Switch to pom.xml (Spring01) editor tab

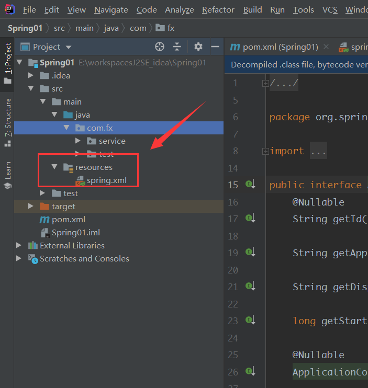pyautogui.click(x=281, y=47)
